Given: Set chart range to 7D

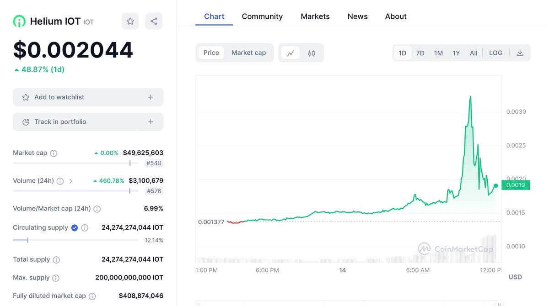Looking at the screenshot, I should click(x=420, y=53).
